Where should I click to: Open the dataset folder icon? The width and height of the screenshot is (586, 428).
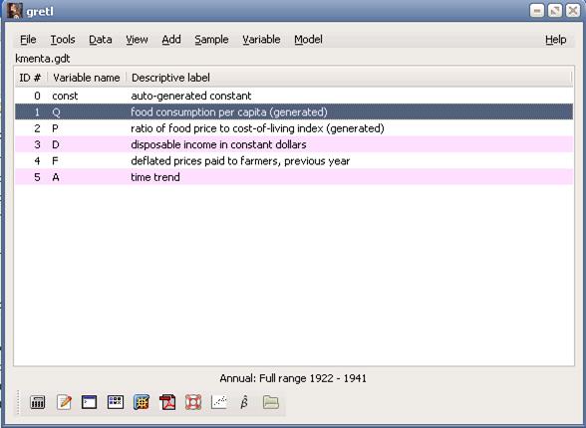(x=271, y=402)
